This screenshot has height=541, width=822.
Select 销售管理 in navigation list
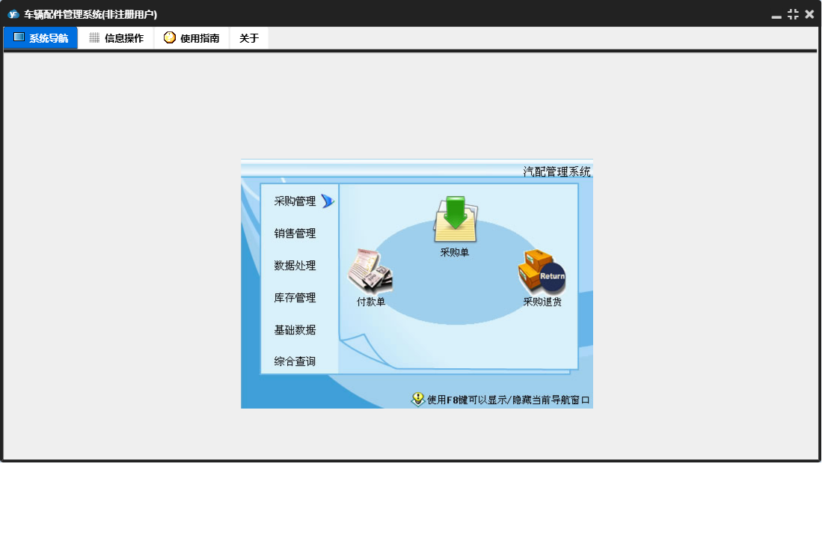[295, 233]
